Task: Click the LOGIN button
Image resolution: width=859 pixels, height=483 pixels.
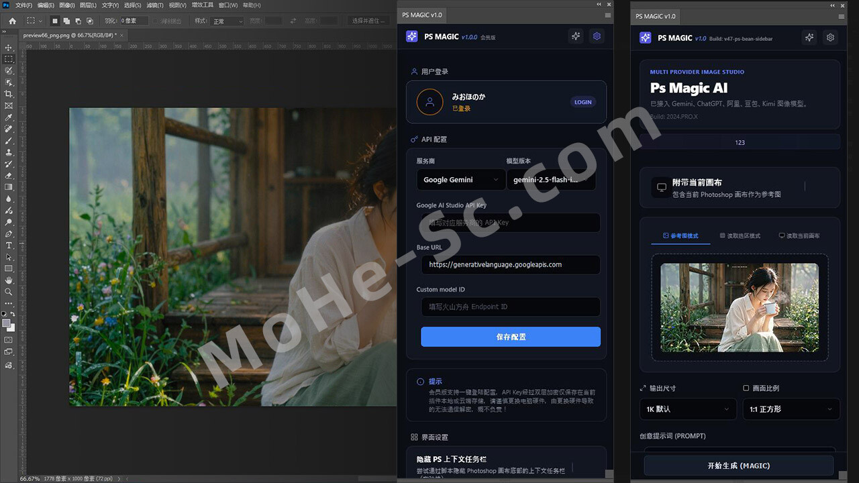Action: 583,102
